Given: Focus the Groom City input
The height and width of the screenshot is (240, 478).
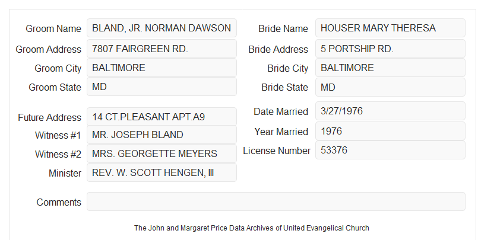Looking at the screenshot, I should (x=162, y=68).
